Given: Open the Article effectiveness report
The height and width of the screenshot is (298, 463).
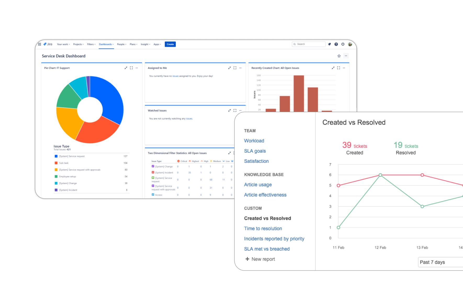Looking at the screenshot, I should coord(265,195).
